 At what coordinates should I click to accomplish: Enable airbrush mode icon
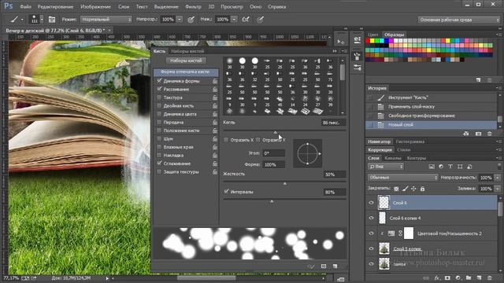click(x=246, y=20)
